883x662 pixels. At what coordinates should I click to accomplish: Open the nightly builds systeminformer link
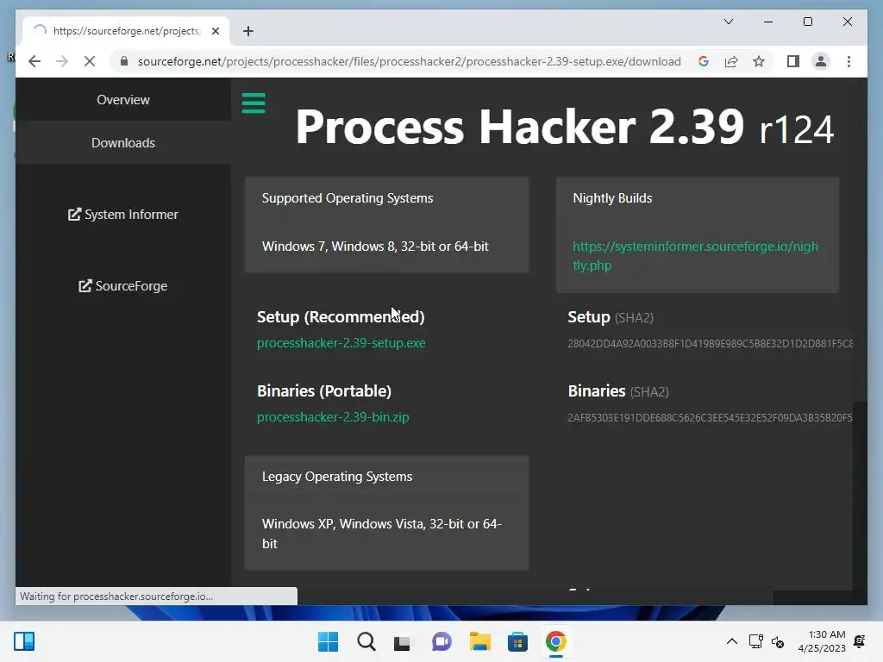coord(696,255)
